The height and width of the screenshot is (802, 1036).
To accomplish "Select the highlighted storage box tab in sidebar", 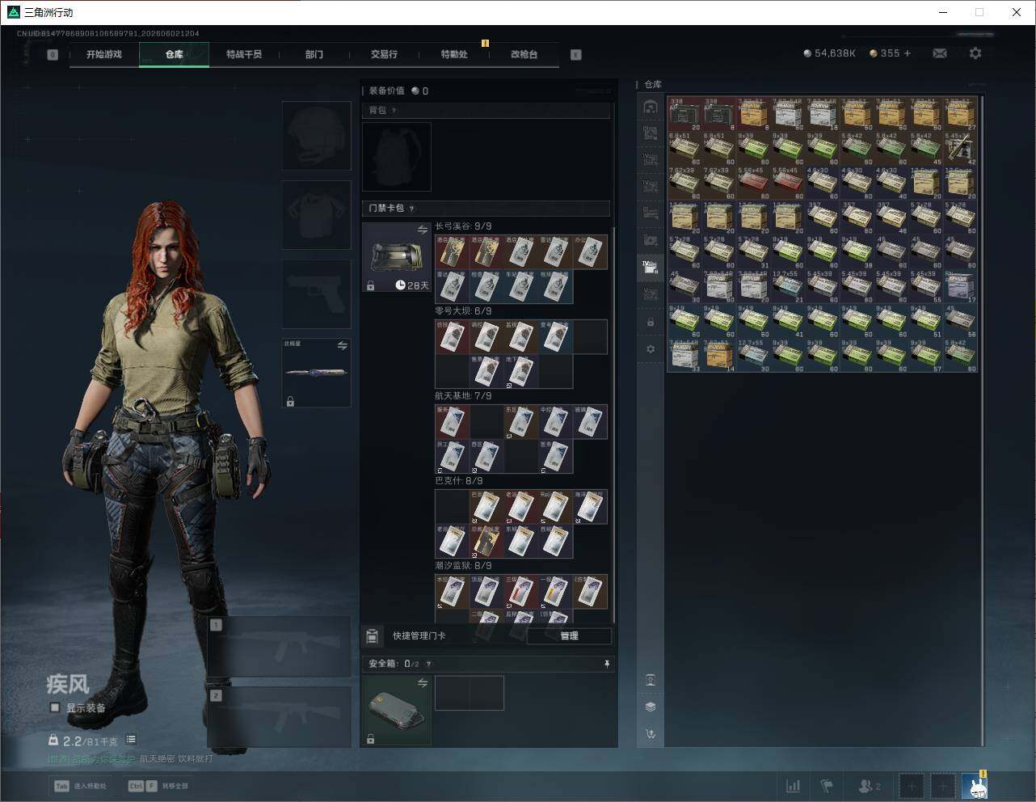I will click(x=651, y=266).
